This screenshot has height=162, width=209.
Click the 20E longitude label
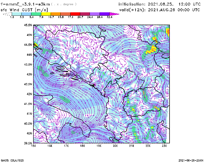(x=115, y=146)
